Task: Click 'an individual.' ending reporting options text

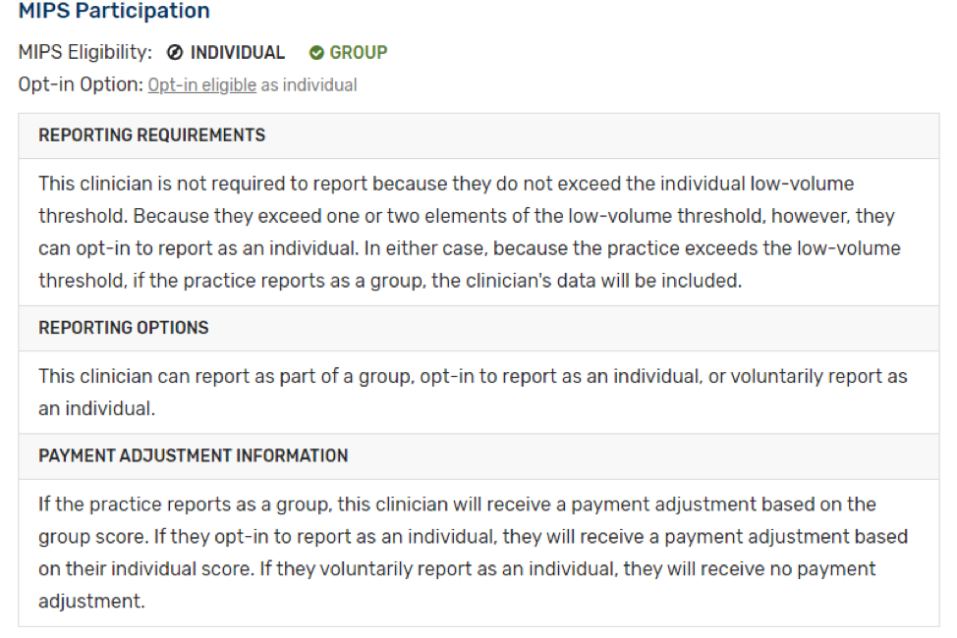Action: (x=97, y=408)
